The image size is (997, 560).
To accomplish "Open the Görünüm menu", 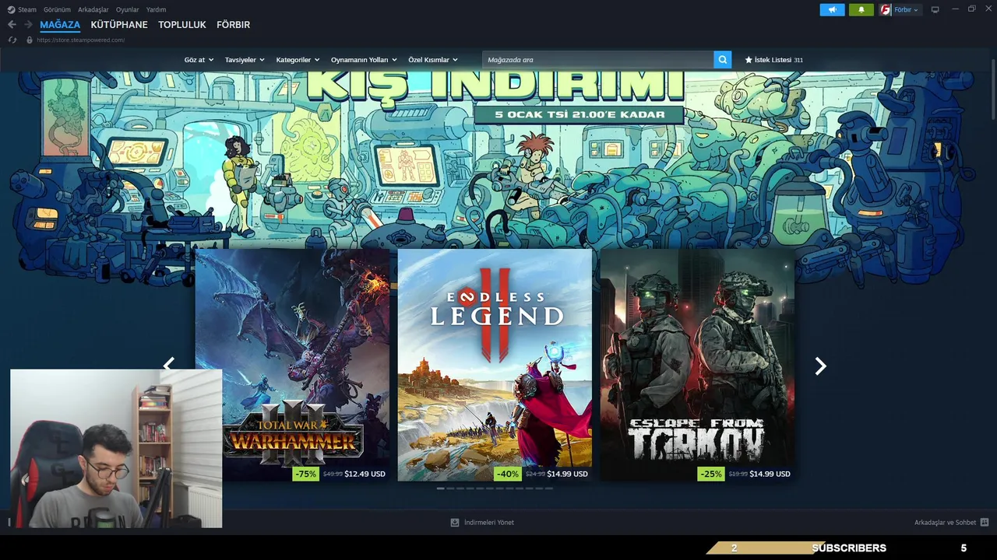I will [x=57, y=9].
